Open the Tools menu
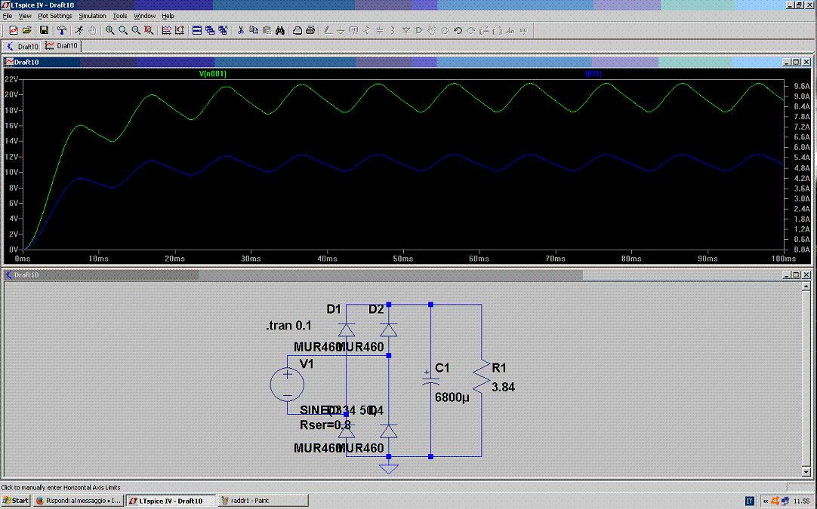 coord(120,16)
